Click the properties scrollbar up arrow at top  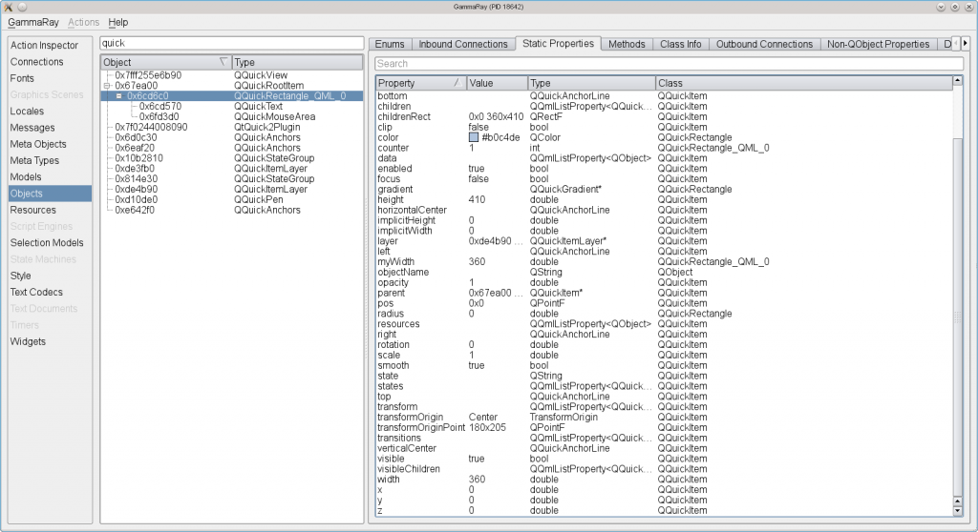958,81
